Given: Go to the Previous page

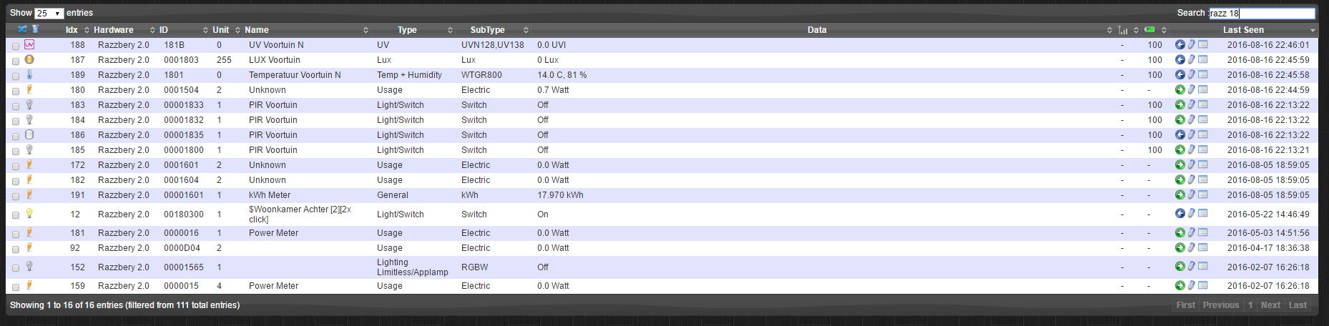Looking at the screenshot, I should pos(1220,305).
